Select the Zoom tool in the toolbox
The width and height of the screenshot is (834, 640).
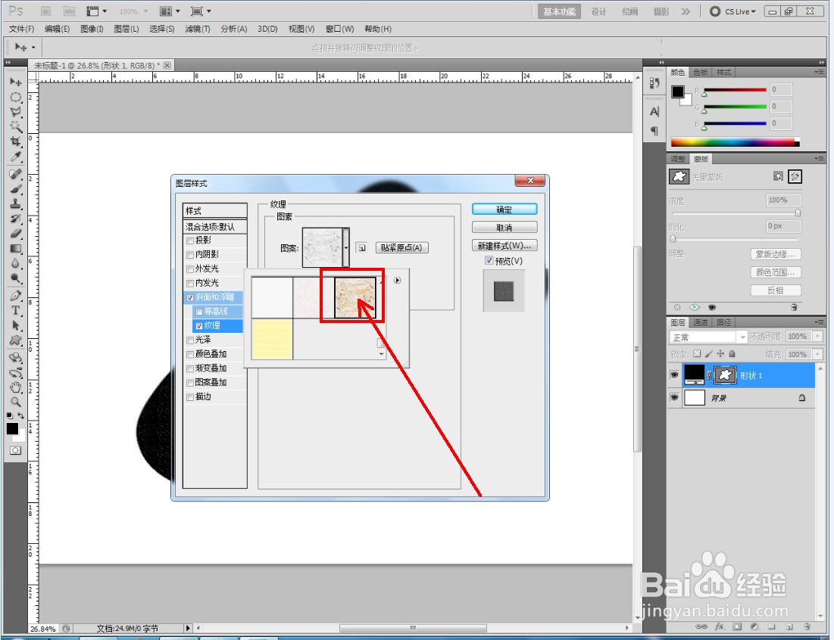pyautogui.click(x=15, y=402)
